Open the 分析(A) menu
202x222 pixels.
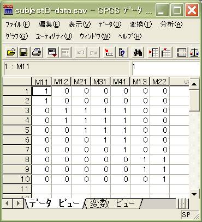tap(171, 24)
